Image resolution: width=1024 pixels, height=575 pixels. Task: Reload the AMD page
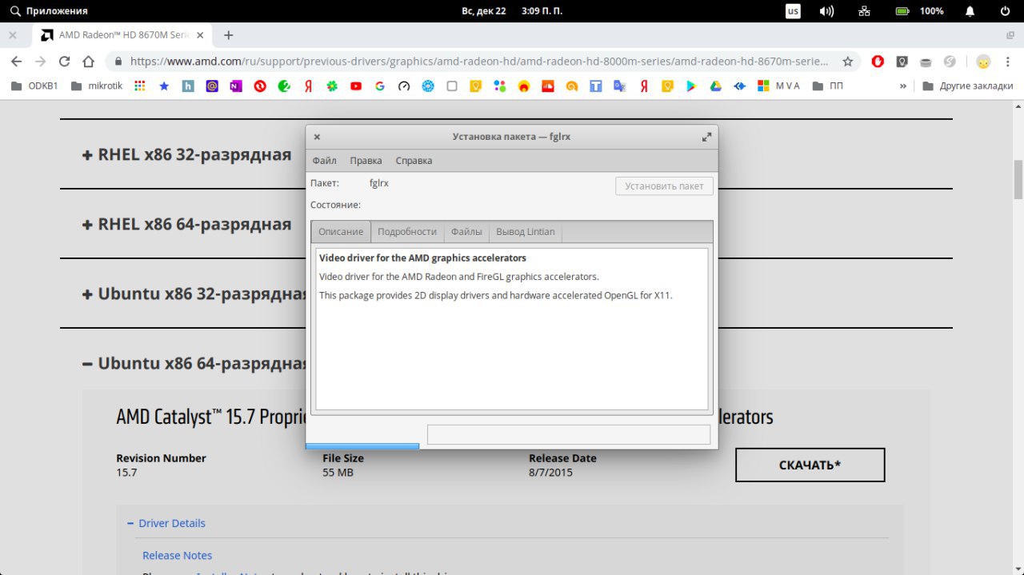[x=65, y=61]
